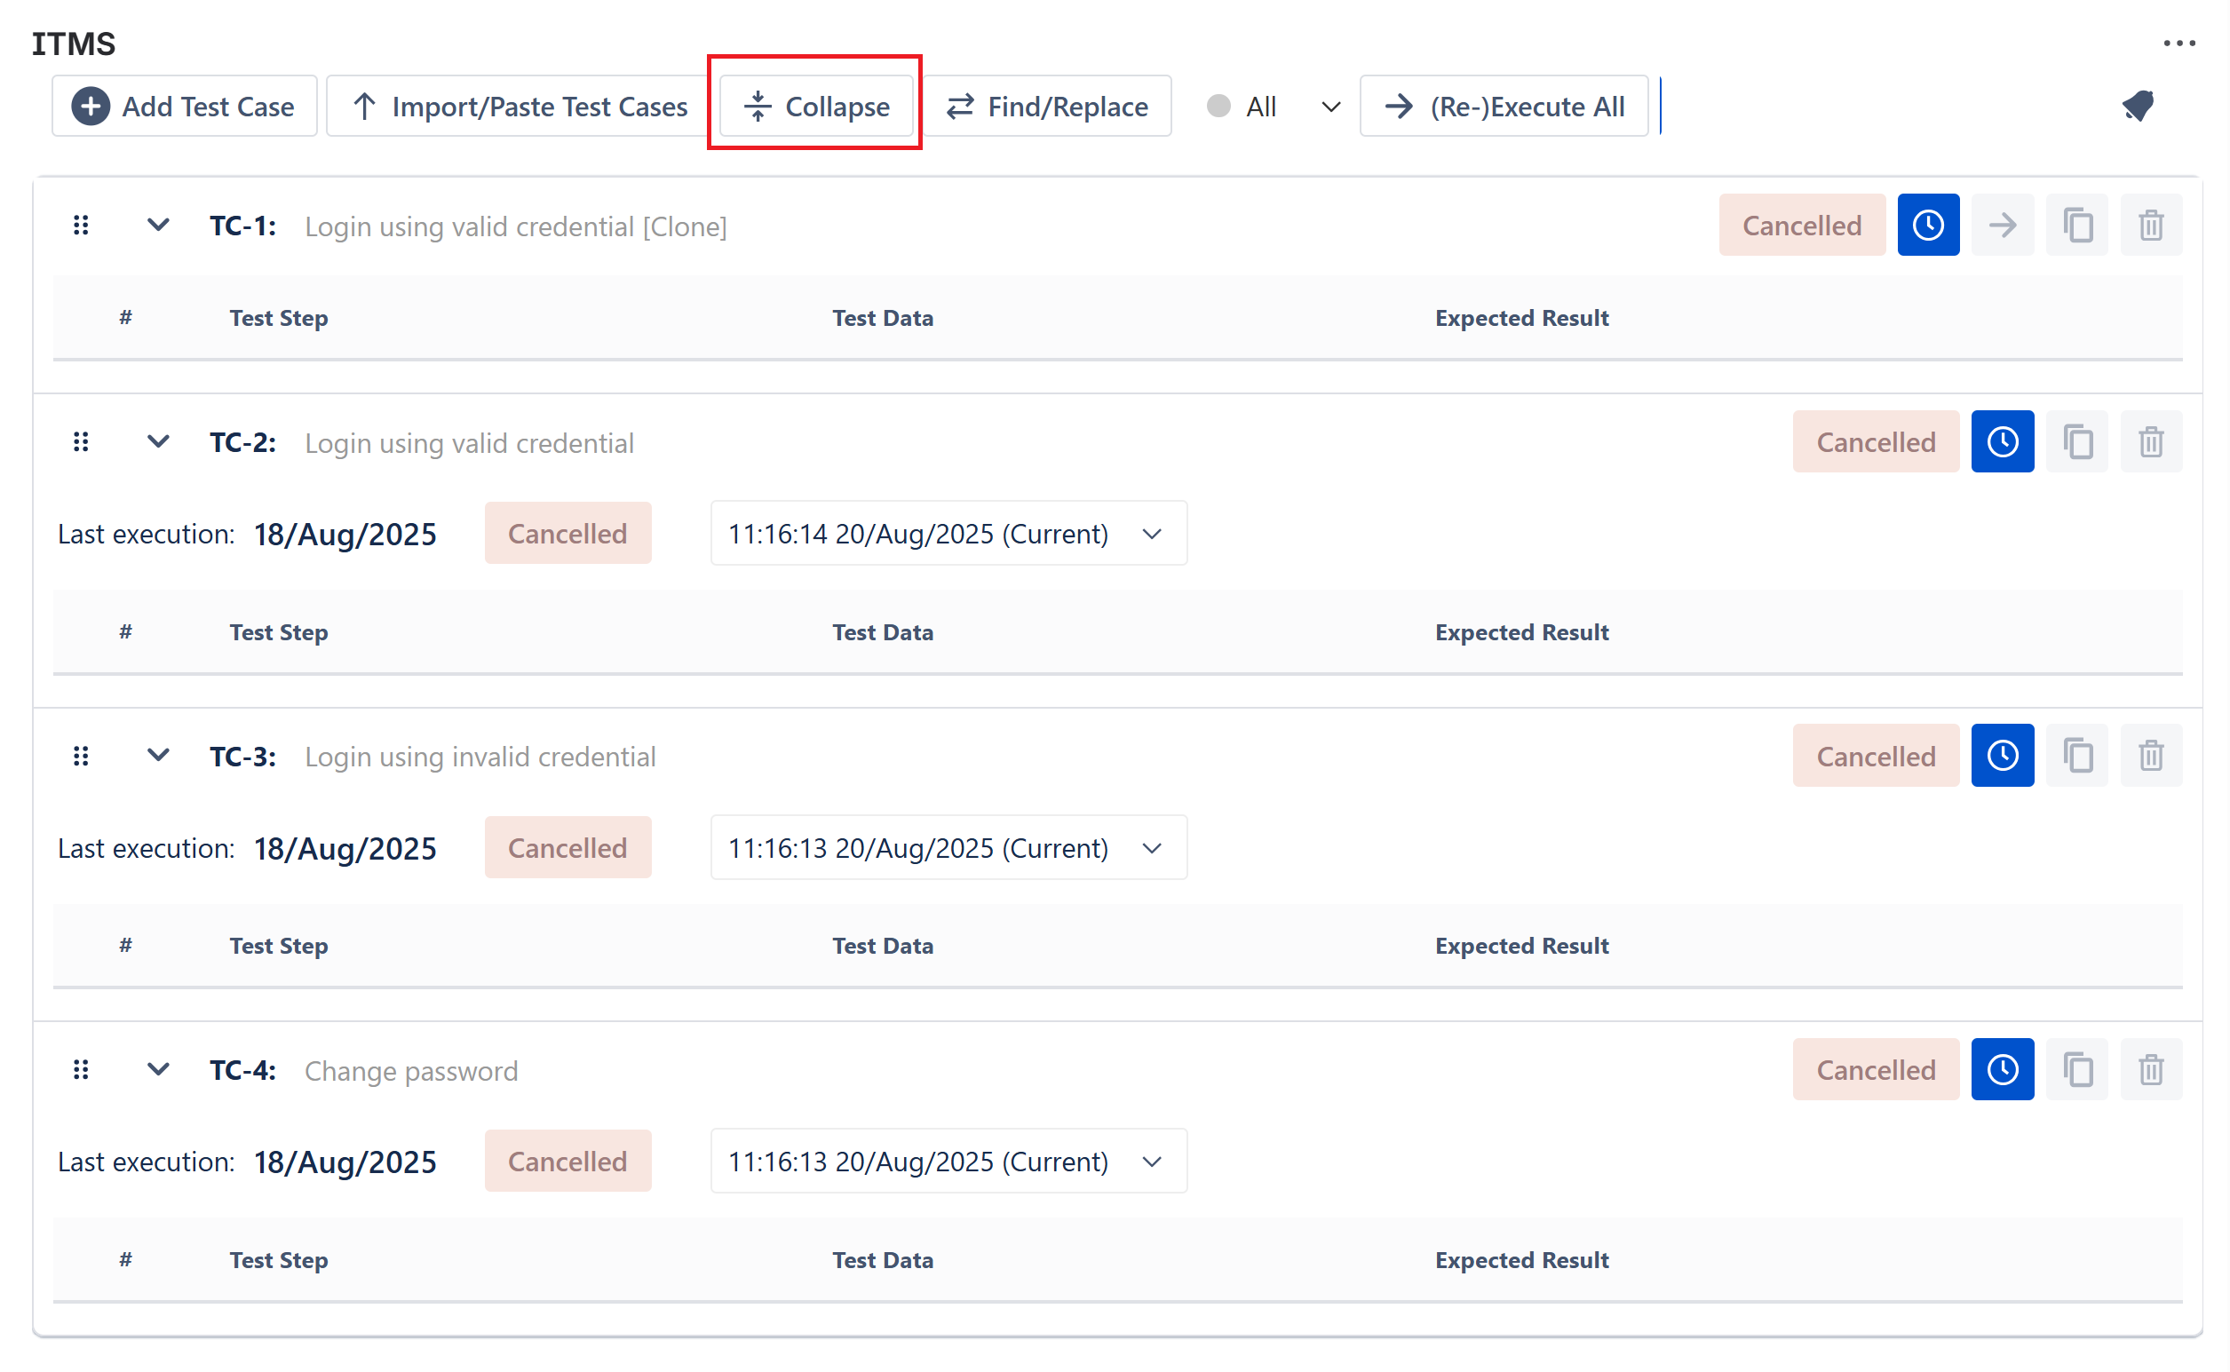
Task: Delete TC-1 with the trash icon
Action: (2150, 225)
